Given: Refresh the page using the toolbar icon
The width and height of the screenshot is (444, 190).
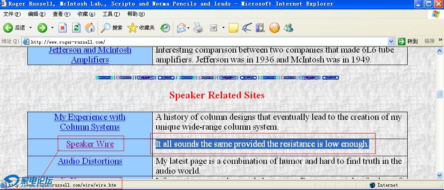Looking at the screenshot, I should pyautogui.click(x=76, y=28).
